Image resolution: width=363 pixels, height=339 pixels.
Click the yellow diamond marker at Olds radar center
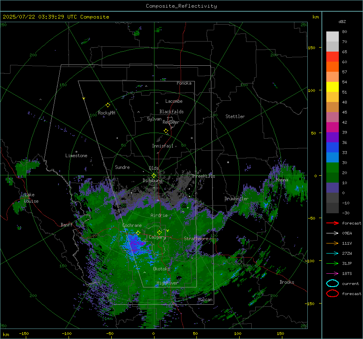pos(154,176)
